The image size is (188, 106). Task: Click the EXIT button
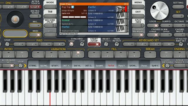tap(138, 16)
